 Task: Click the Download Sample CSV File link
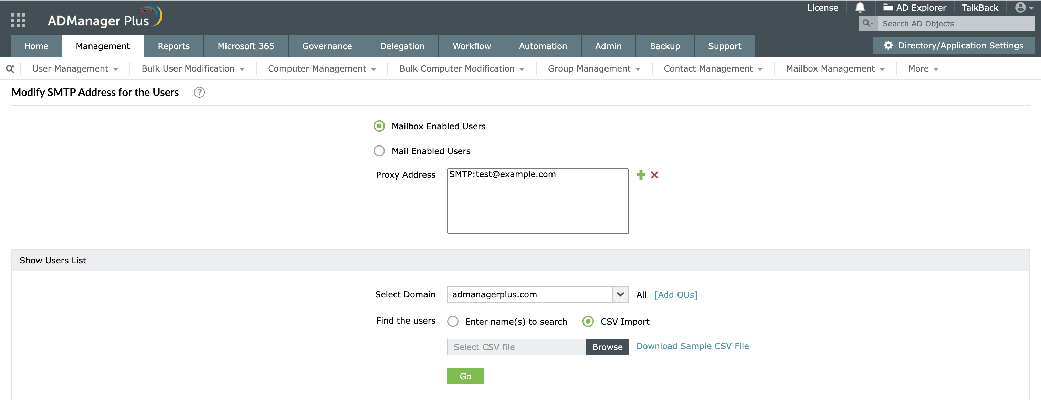692,346
